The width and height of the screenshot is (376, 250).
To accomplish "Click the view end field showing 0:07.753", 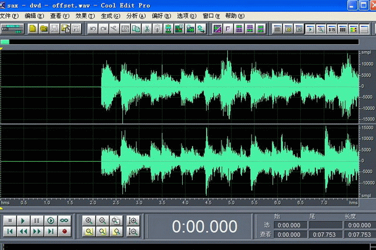I will tap(325, 235).
